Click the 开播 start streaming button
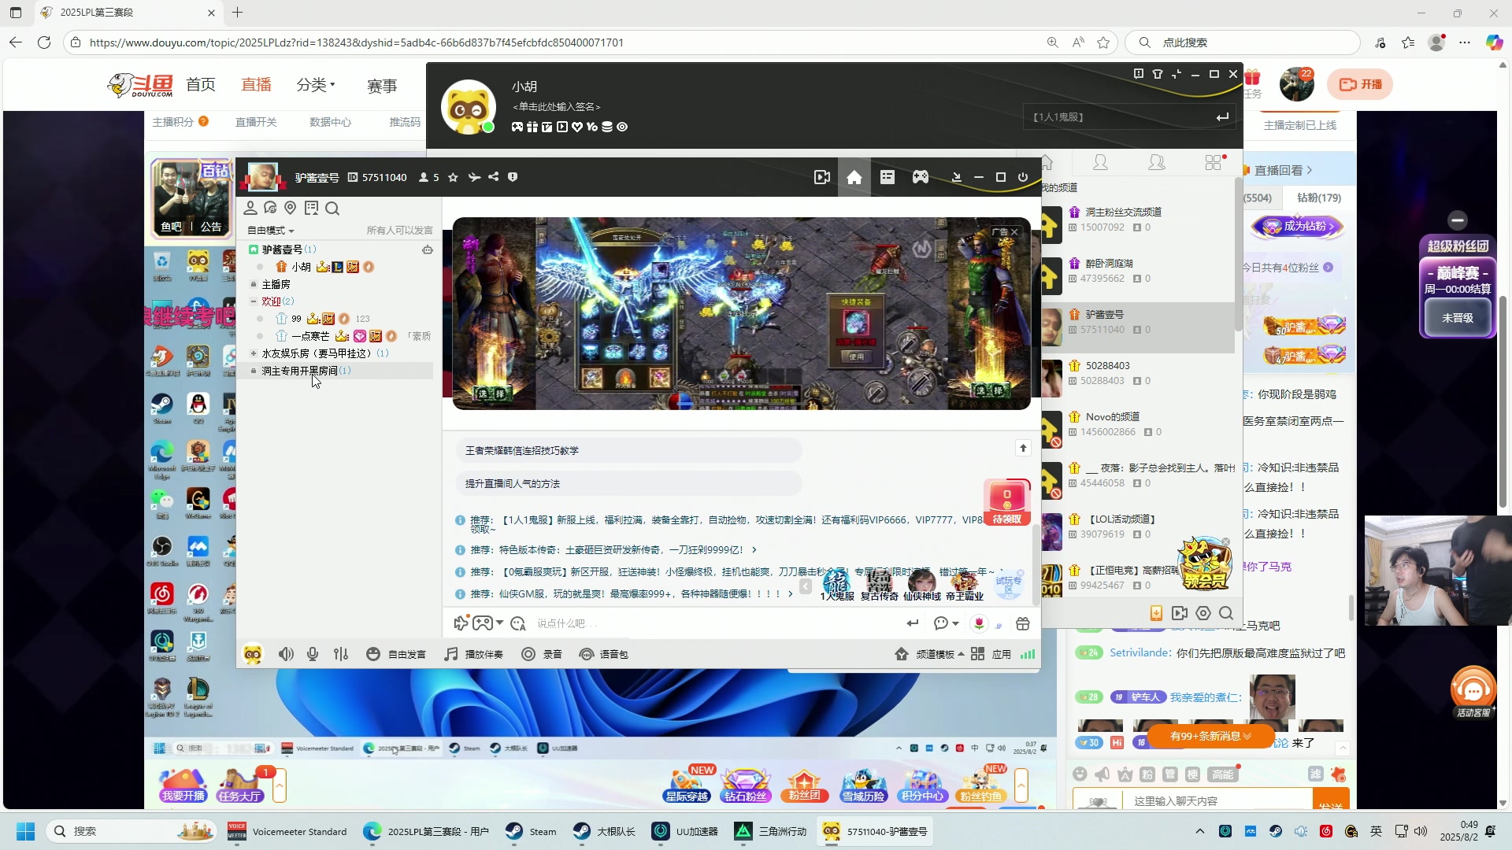The image size is (1512, 850). 1360,84
